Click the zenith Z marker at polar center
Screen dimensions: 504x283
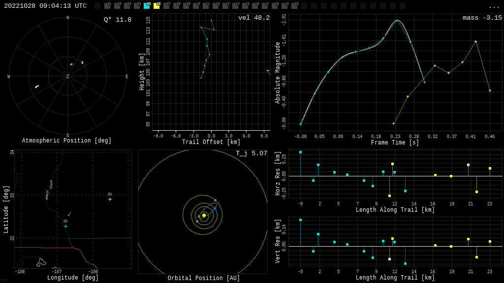tap(68, 77)
